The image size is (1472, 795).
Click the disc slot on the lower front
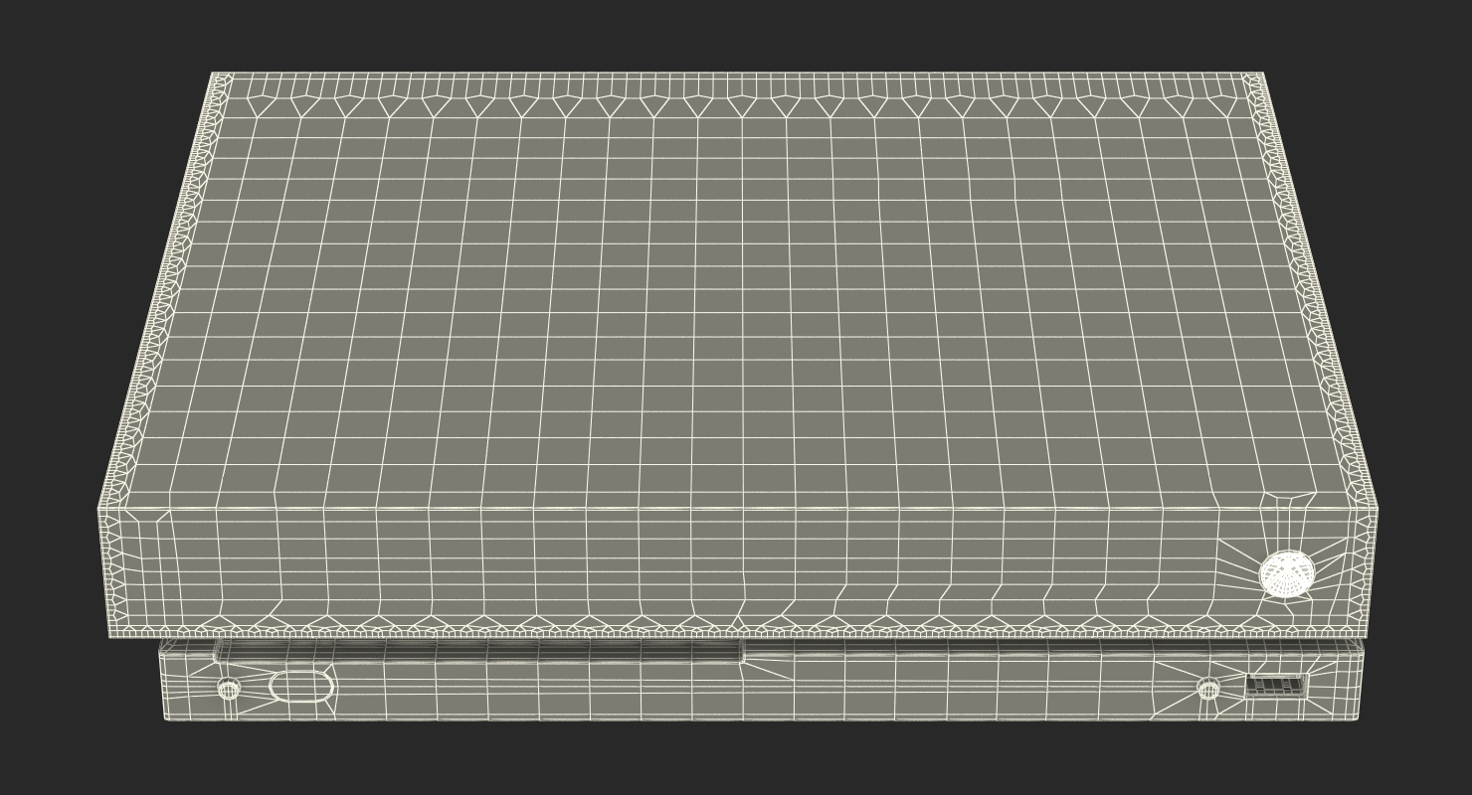pyautogui.click(x=478, y=651)
